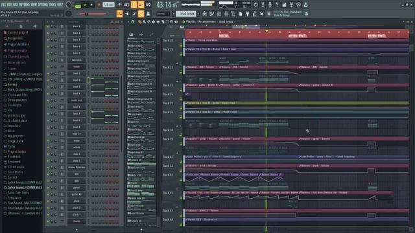Click the one-click audio recording microphone
This screenshot has height=233, width=415.
270,5
